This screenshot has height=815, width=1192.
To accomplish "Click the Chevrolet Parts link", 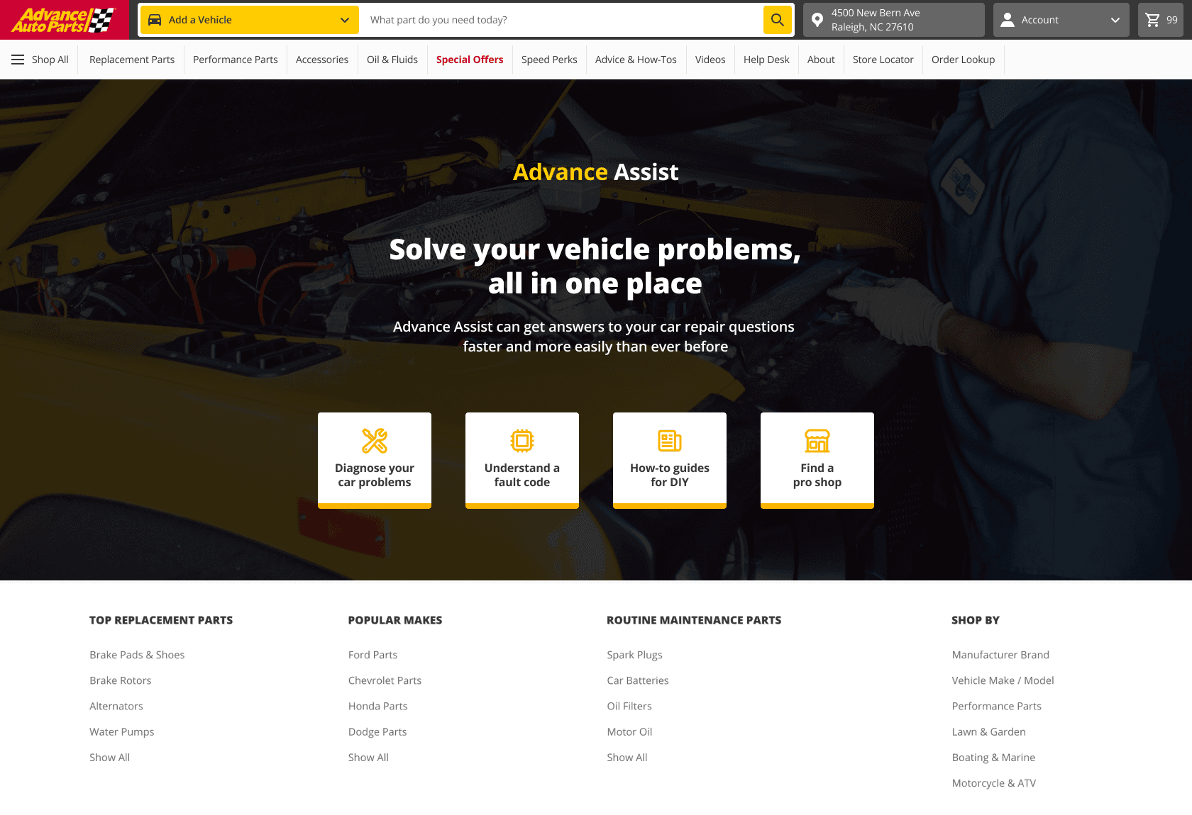I will point(385,680).
